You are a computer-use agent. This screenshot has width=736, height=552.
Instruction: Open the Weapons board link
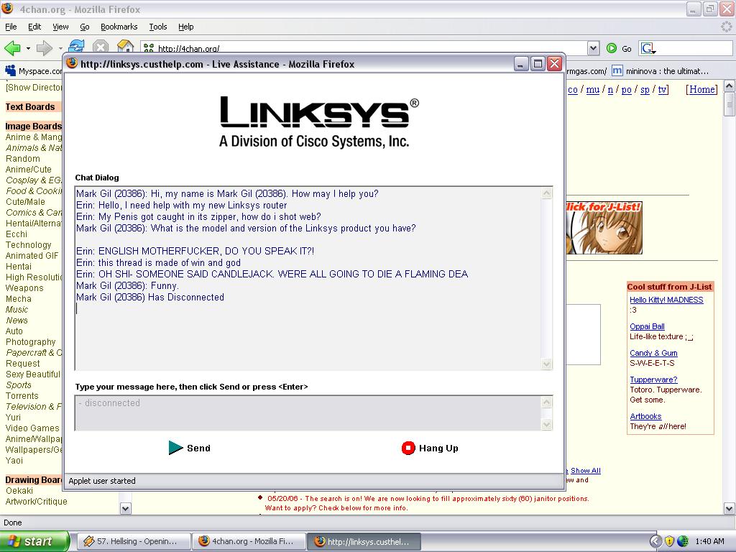click(x=24, y=288)
